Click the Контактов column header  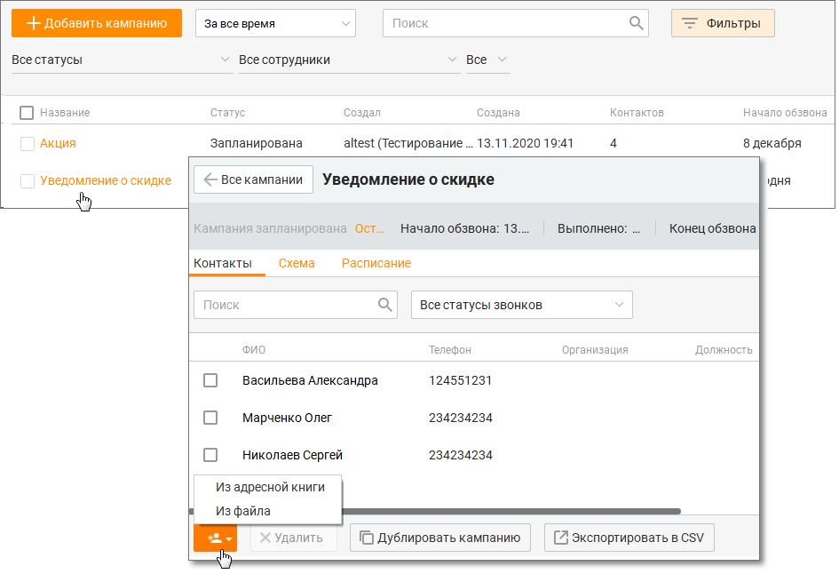637,113
